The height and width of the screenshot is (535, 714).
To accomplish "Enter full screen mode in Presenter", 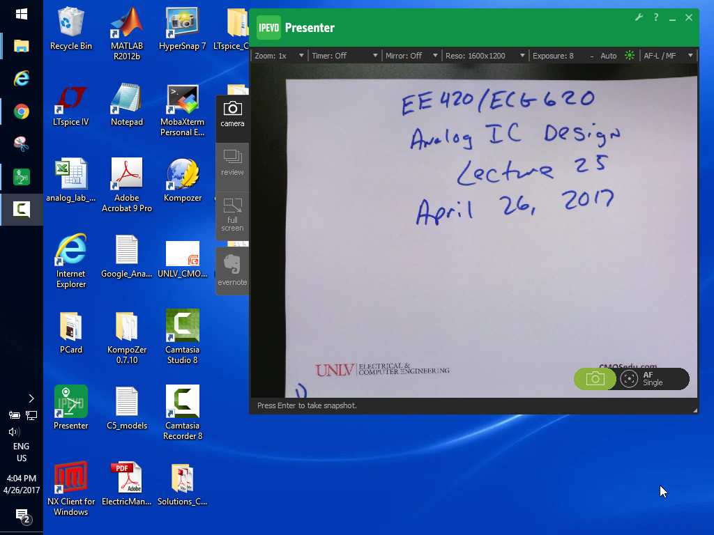I will click(232, 216).
